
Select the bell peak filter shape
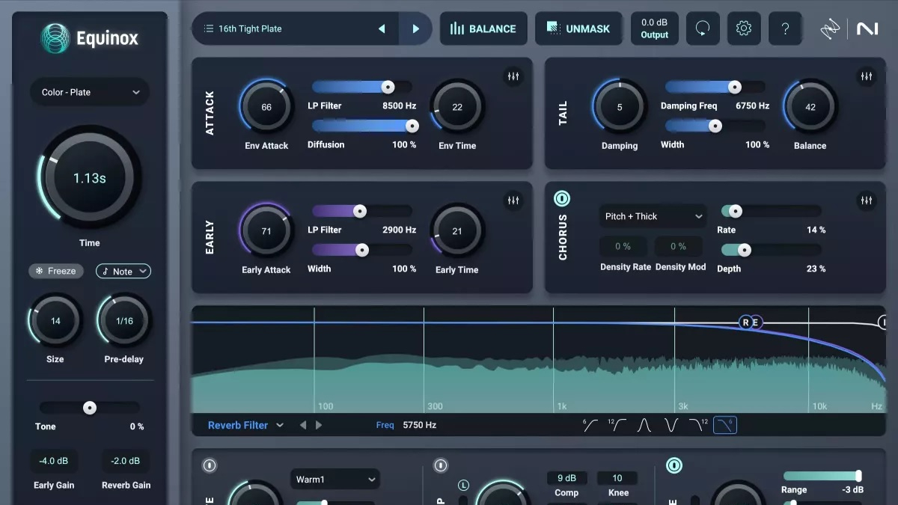(644, 425)
